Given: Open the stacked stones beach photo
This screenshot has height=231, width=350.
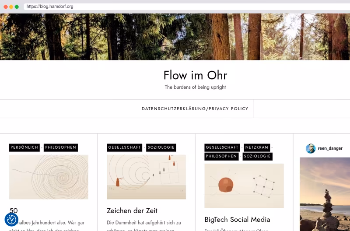Looking at the screenshot, I should [x=325, y=194].
